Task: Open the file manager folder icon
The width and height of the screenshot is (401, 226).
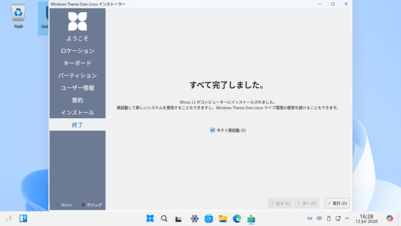Action: pyautogui.click(x=223, y=219)
